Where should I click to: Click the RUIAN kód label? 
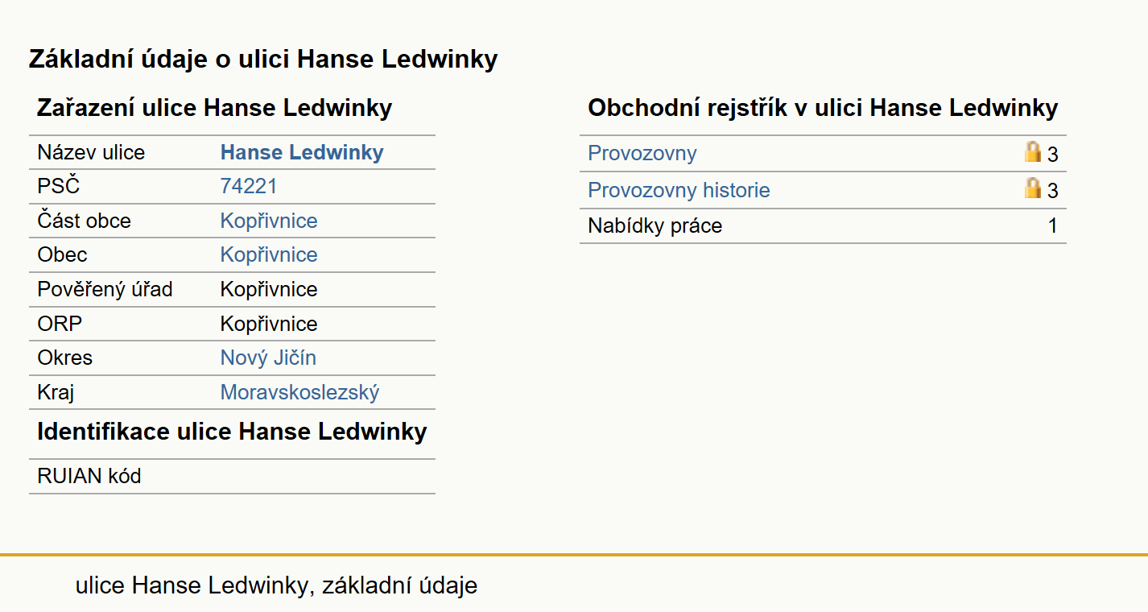tap(89, 476)
